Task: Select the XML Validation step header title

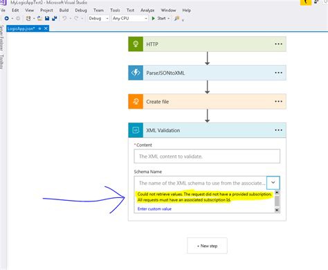Action: click(x=163, y=130)
